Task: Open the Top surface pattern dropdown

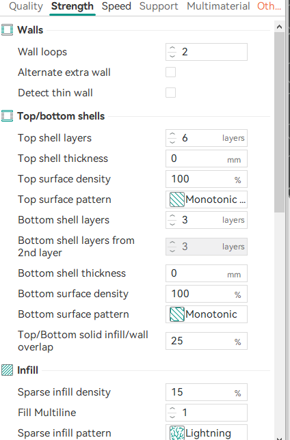Action: (207, 200)
